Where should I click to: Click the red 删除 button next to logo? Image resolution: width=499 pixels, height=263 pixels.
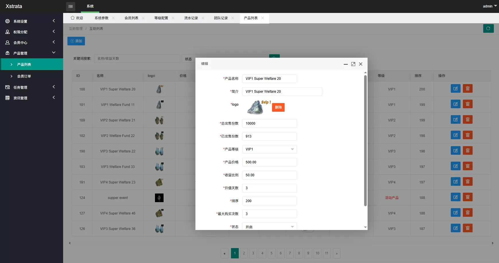(x=278, y=107)
